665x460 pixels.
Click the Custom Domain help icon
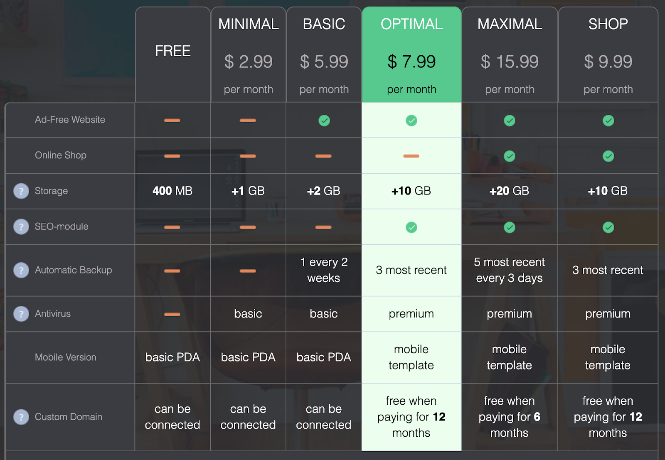21,417
